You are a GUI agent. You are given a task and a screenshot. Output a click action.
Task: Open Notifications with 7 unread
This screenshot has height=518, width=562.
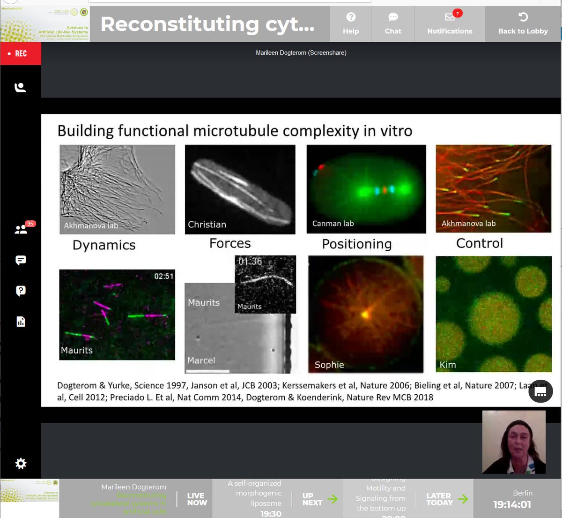point(450,24)
